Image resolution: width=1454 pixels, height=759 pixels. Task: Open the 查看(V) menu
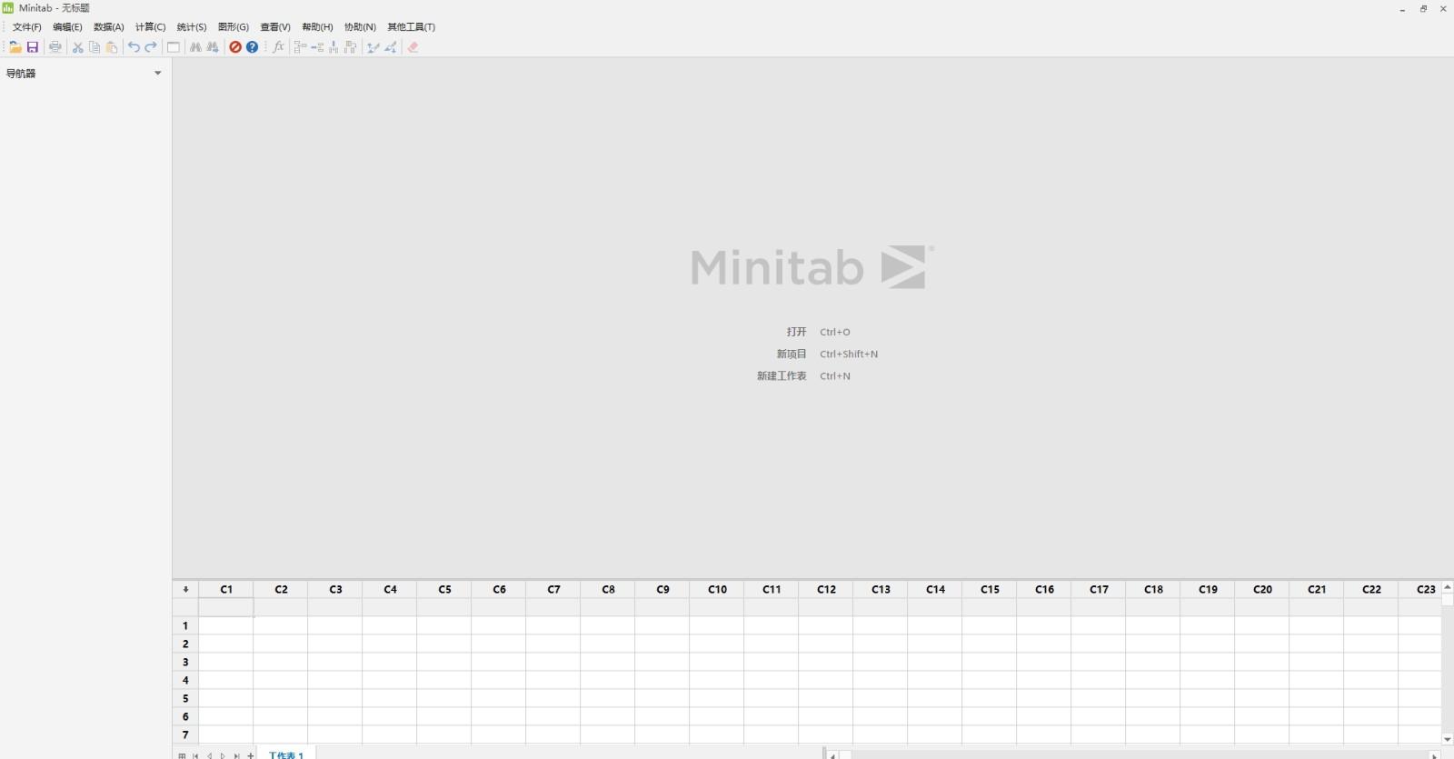pos(274,27)
